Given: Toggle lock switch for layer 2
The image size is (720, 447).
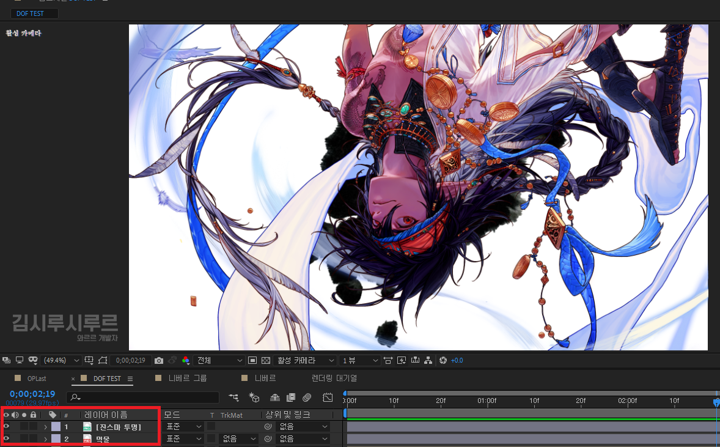Looking at the screenshot, I should click(33, 438).
